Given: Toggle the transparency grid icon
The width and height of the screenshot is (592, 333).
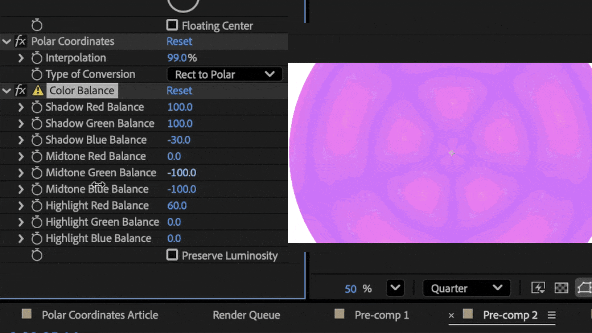Looking at the screenshot, I should [x=561, y=288].
